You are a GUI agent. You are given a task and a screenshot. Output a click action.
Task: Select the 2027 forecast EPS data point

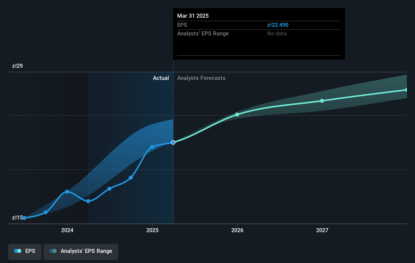[322, 101]
